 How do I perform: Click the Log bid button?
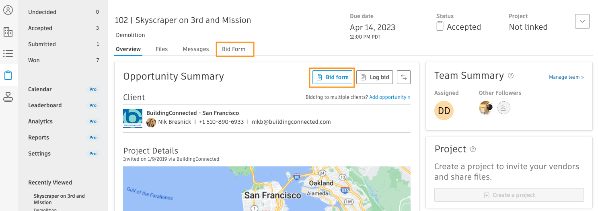(375, 77)
